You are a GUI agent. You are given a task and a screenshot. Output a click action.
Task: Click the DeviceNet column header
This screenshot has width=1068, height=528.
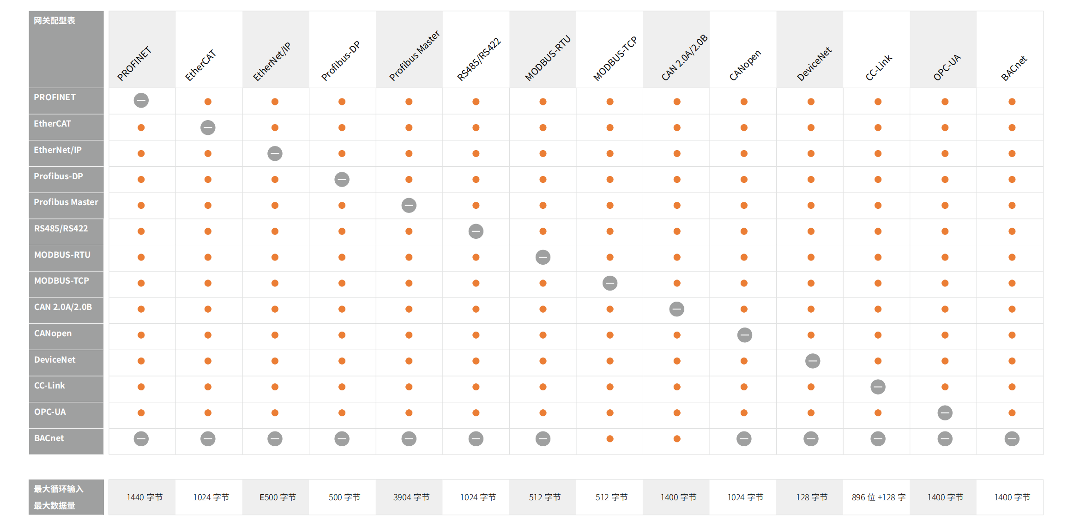(814, 64)
